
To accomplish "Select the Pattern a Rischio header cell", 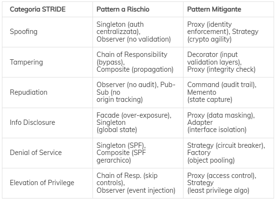I will (x=138, y=9).
